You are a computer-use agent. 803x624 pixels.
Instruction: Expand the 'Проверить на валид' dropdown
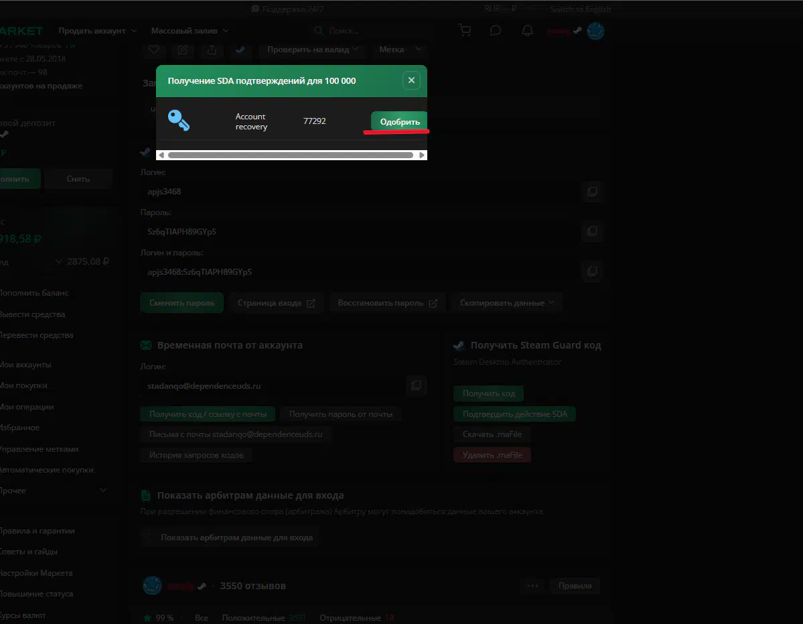tap(313, 50)
